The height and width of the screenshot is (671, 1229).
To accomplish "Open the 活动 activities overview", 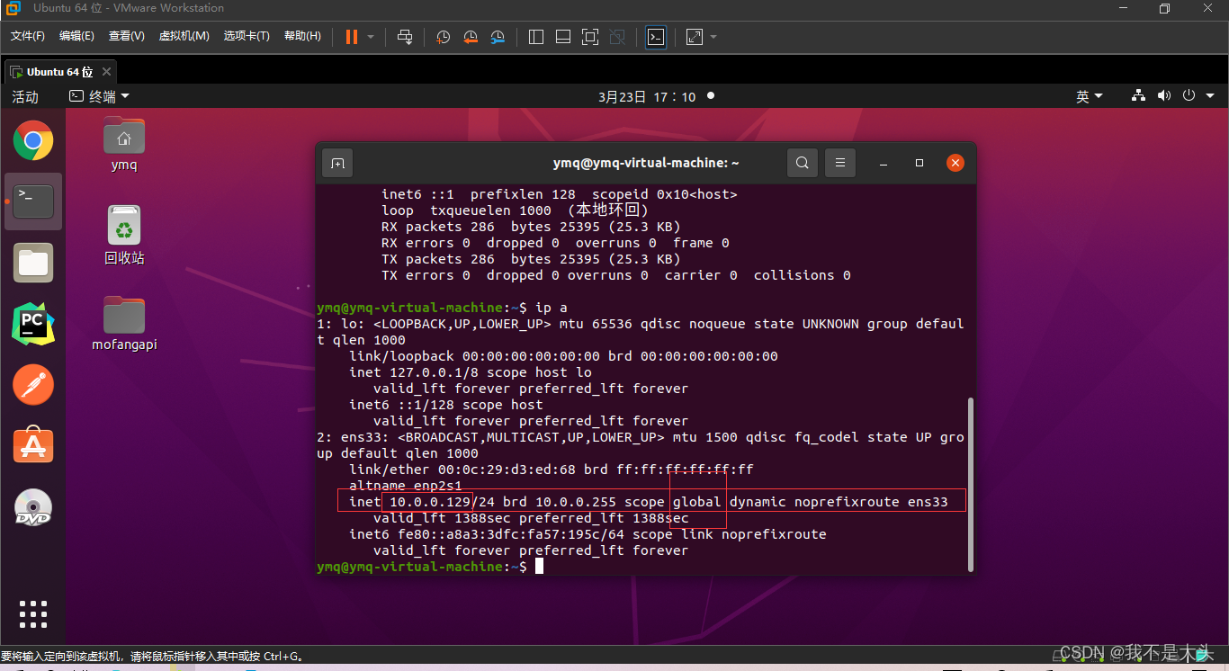I will point(25,96).
